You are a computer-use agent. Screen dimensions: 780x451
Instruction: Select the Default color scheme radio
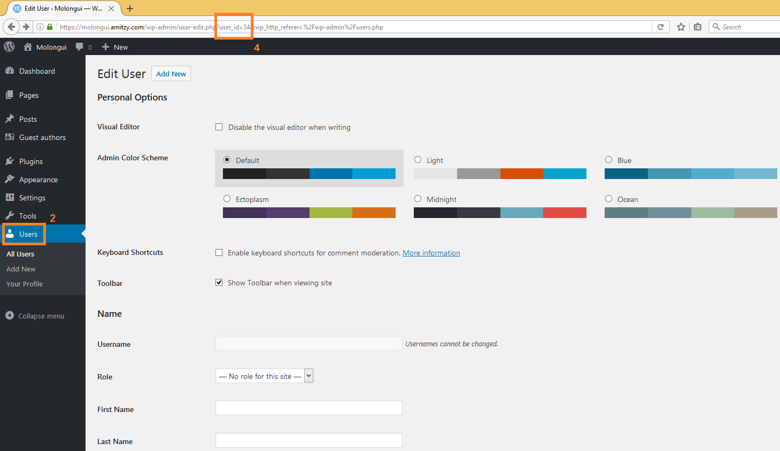(227, 159)
